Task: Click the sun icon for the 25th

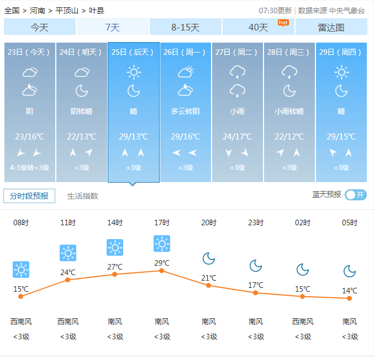Action: point(134,72)
